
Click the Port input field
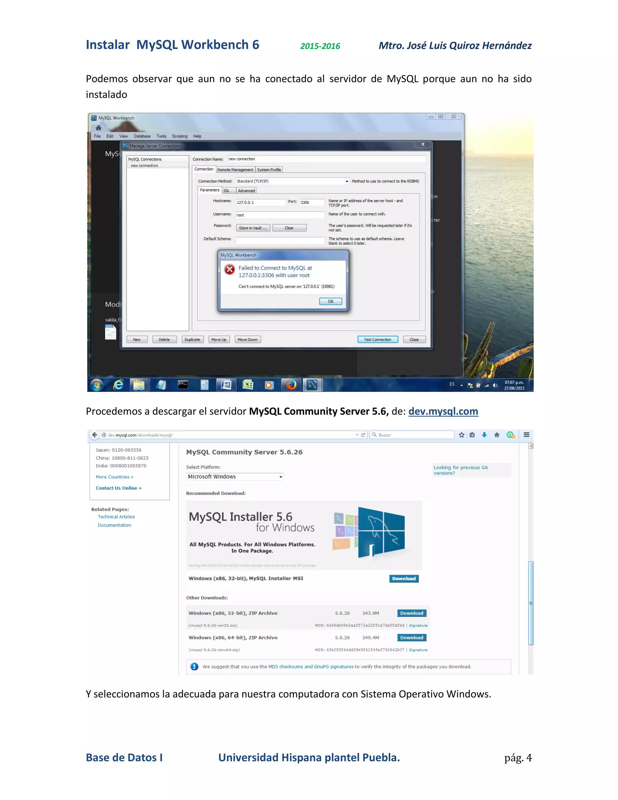click(312, 203)
